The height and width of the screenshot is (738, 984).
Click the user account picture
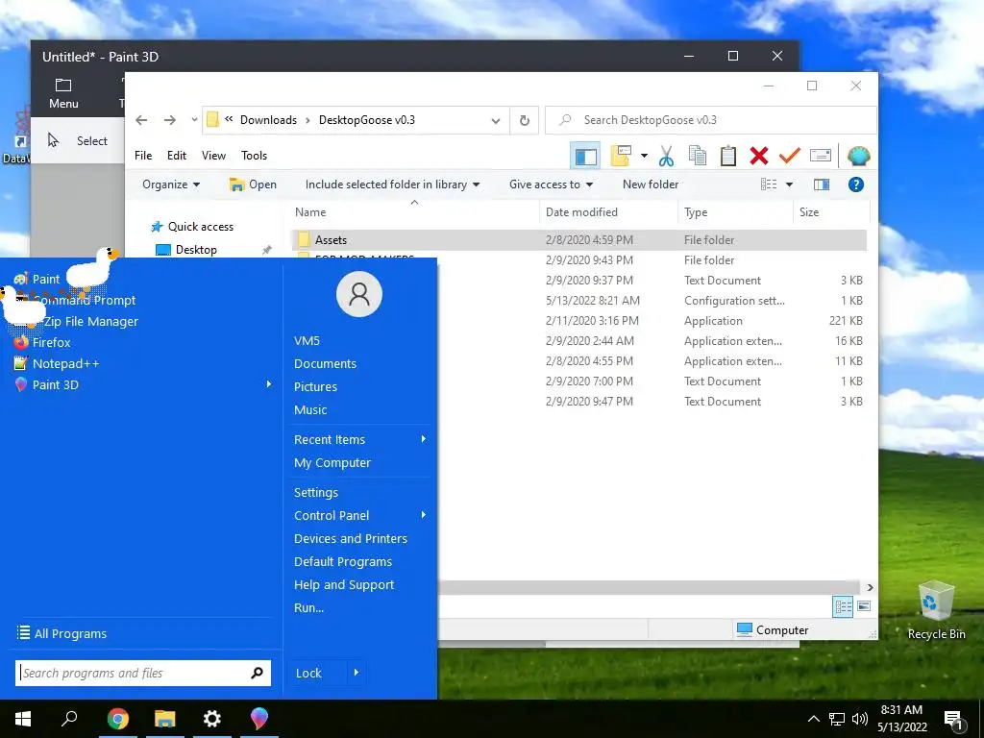[359, 294]
